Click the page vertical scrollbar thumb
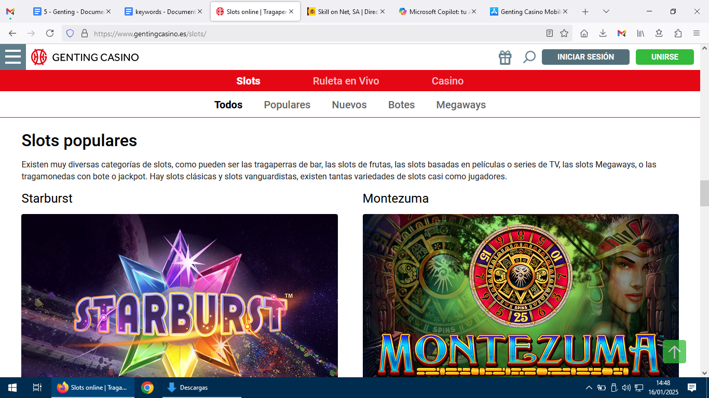Screen dimensions: 709x398 pyautogui.click(x=704, y=193)
